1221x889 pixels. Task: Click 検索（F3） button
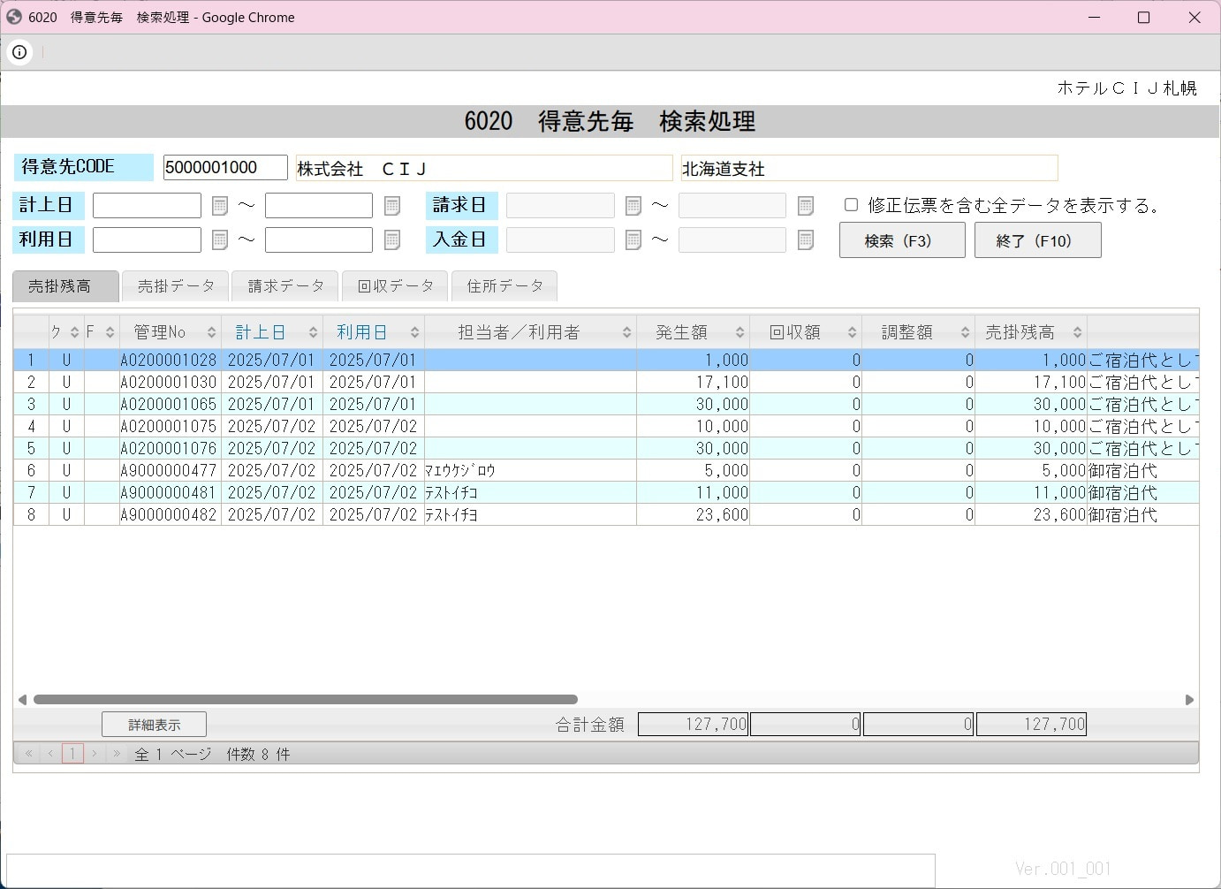tap(902, 240)
